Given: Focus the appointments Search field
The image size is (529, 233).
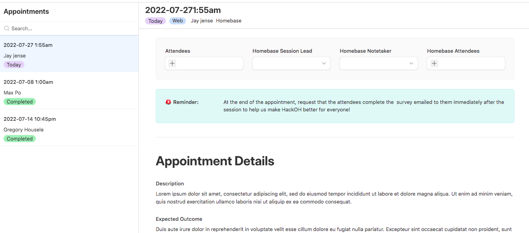Looking at the screenshot, I should click(69, 28).
